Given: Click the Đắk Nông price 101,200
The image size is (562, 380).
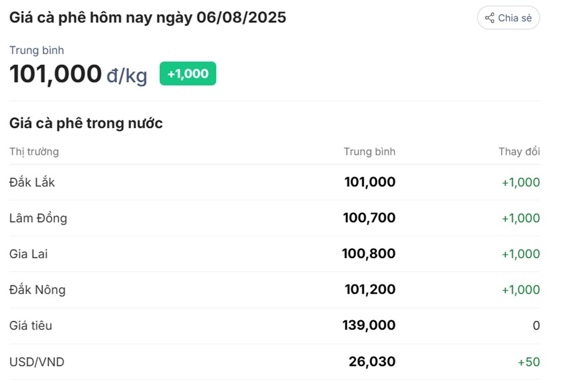Looking at the screenshot, I should (x=370, y=289).
